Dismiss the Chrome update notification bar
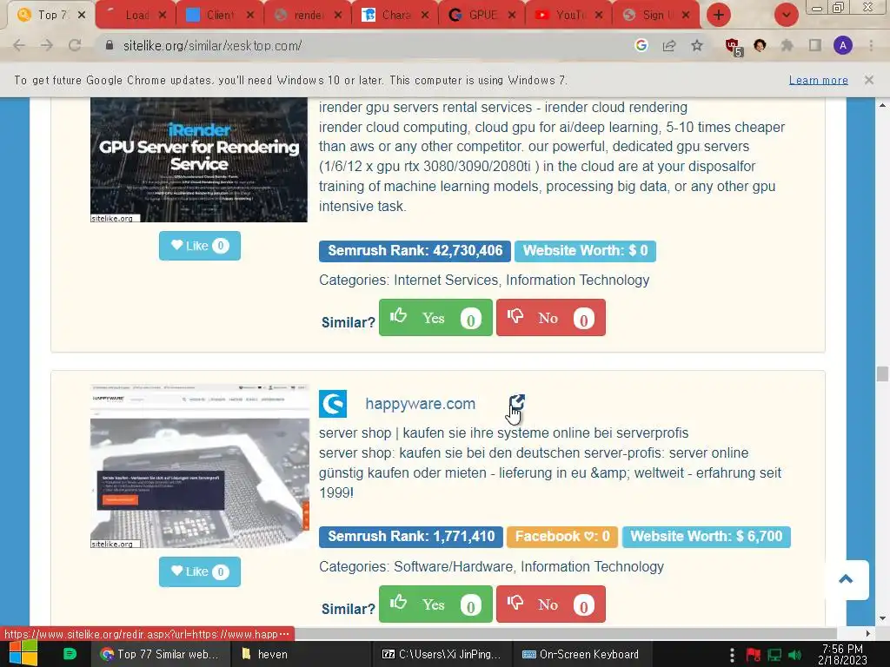 click(869, 80)
